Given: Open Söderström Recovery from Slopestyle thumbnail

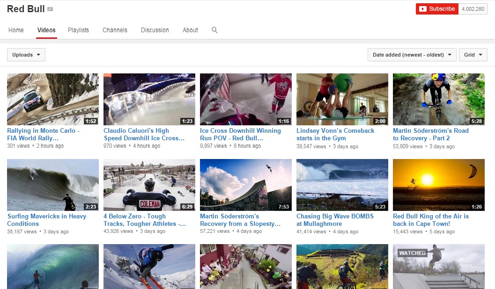Looking at the screenshot, I should coord(246,185).
